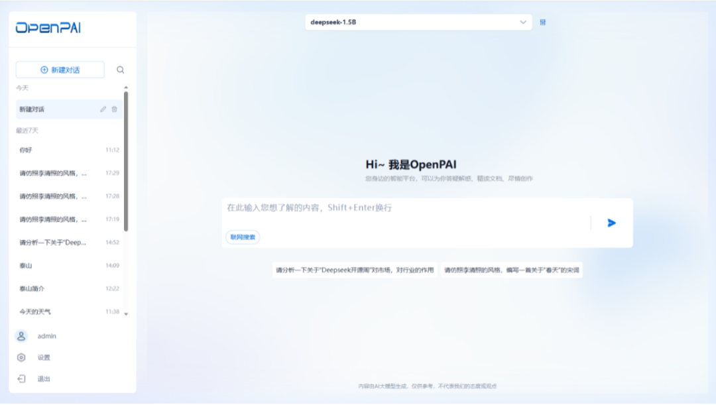The width and height of the screenshot is (716, 405).
Task: Open the admin account entry
Action: pos(46,337)
